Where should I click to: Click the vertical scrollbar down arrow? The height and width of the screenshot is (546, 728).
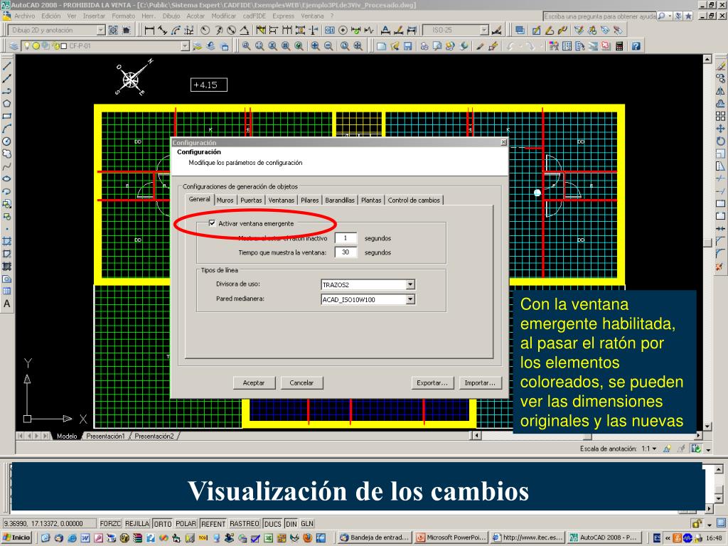click(x=707, y=427)
